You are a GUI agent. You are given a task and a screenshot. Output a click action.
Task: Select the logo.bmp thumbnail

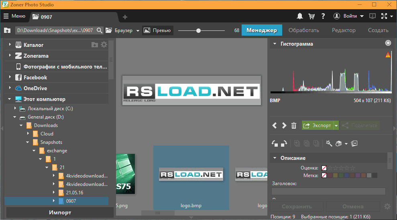point(191,178)
